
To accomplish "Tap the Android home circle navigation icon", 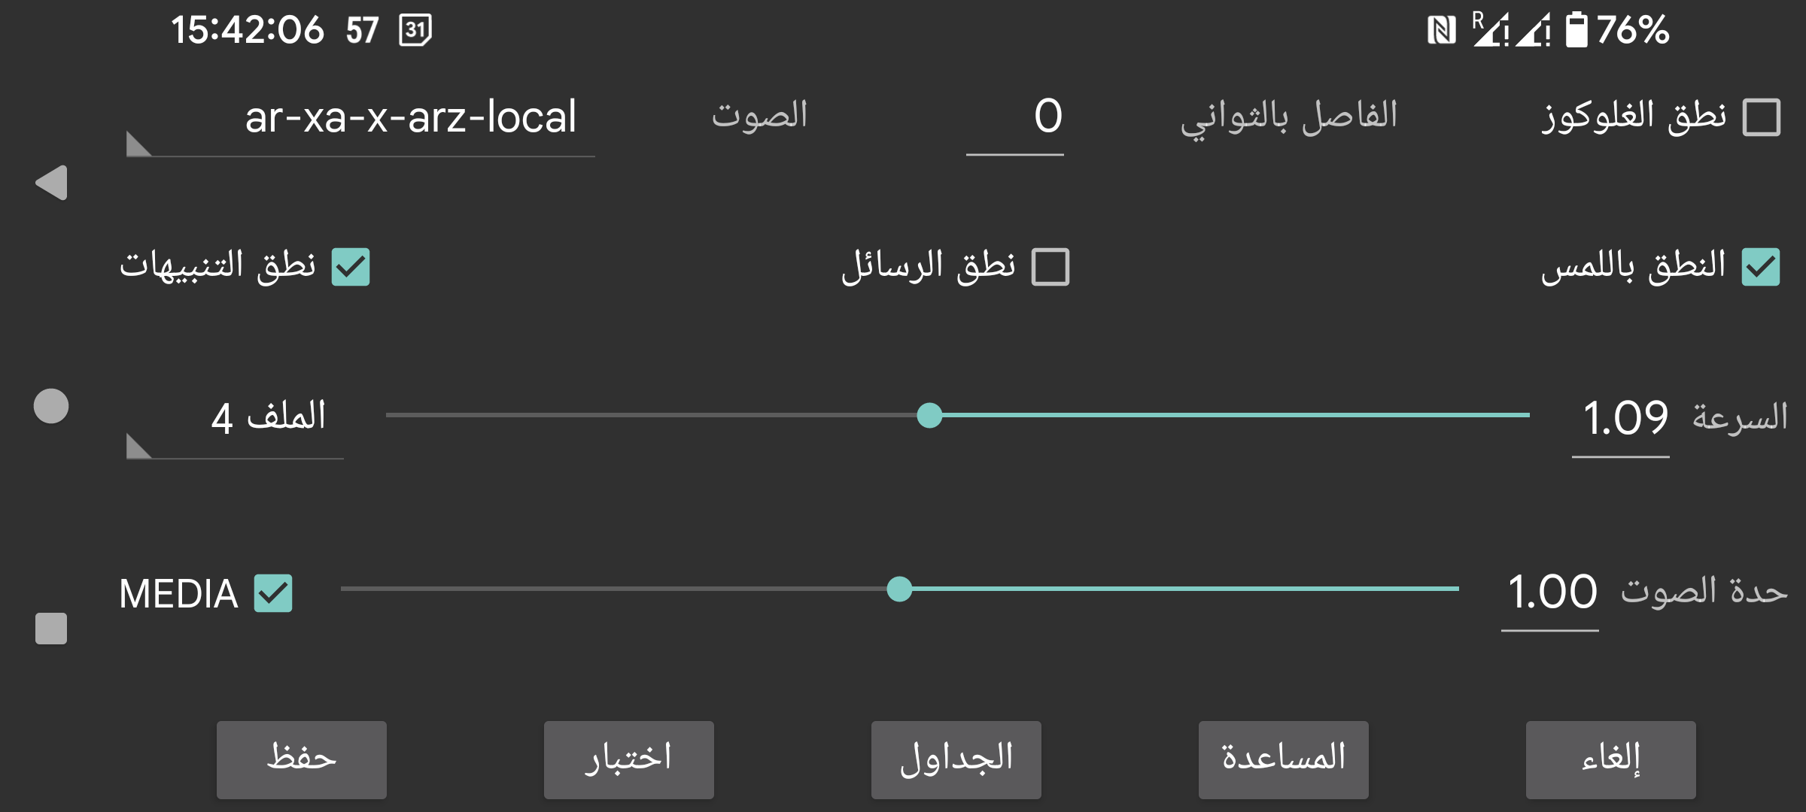I will point(51,406).
